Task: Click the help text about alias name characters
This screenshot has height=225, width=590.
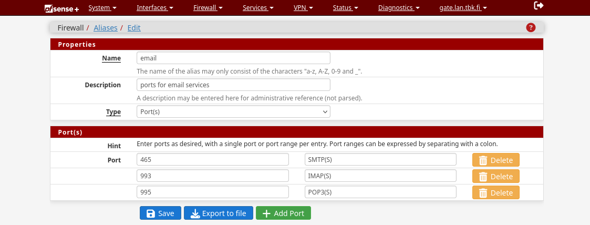Action: point(249,71)
